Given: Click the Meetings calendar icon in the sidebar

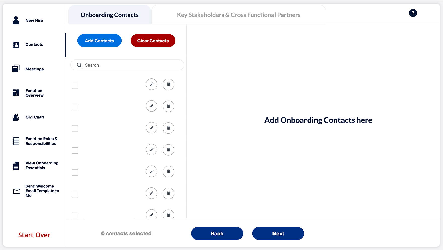Looking at the screenshot, I should point(16,68).
